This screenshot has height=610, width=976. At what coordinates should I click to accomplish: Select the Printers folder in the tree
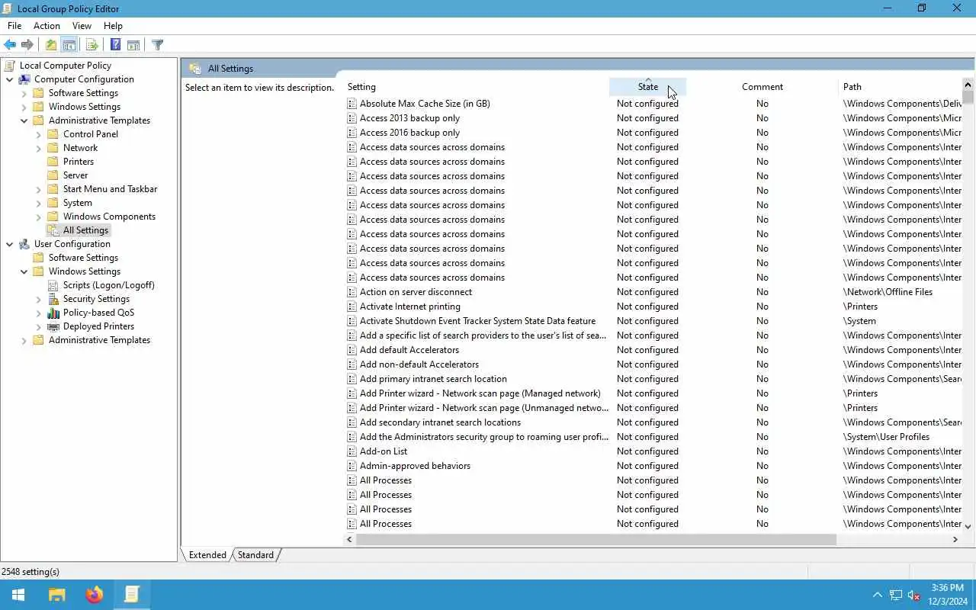click(x=79, y=162)
